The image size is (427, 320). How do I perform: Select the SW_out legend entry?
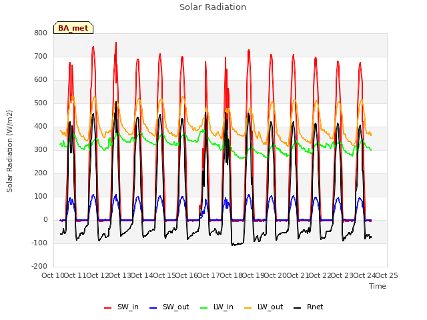click(169, 307)
